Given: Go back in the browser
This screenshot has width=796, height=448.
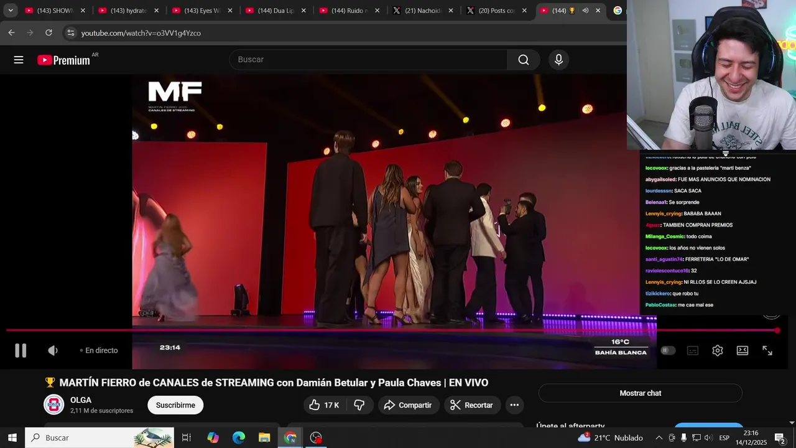Looking at the screenshot, I should pyautogui.click(x=11, y=33).
